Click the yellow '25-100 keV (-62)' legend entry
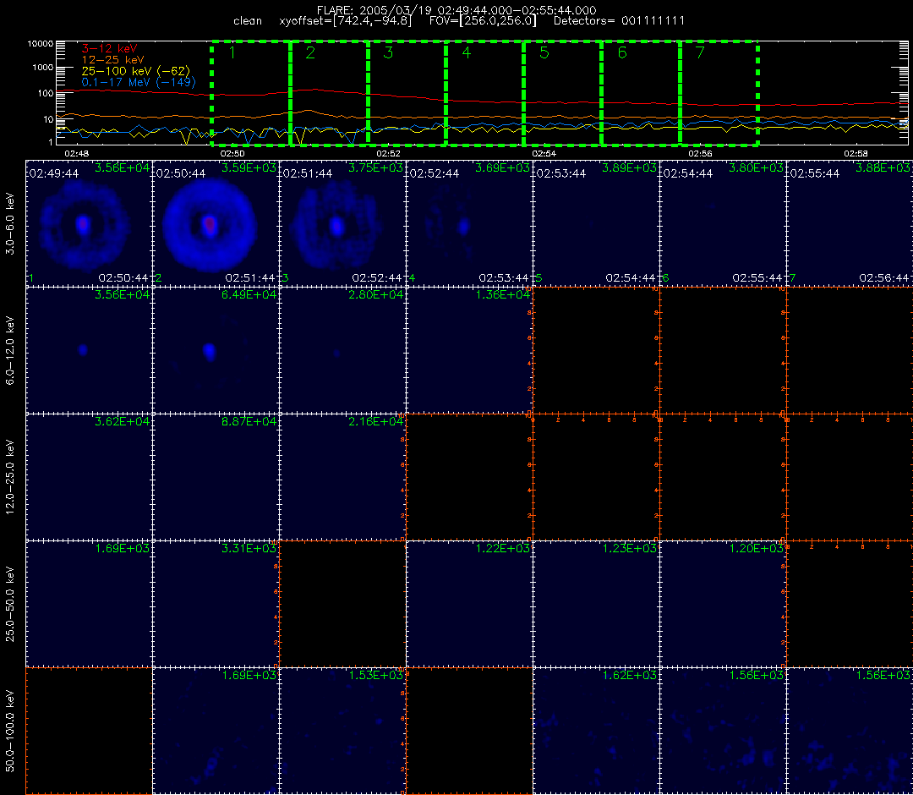The width and height of the screenshot is (913, 795). pyautogui.click(x=135, y=71)
